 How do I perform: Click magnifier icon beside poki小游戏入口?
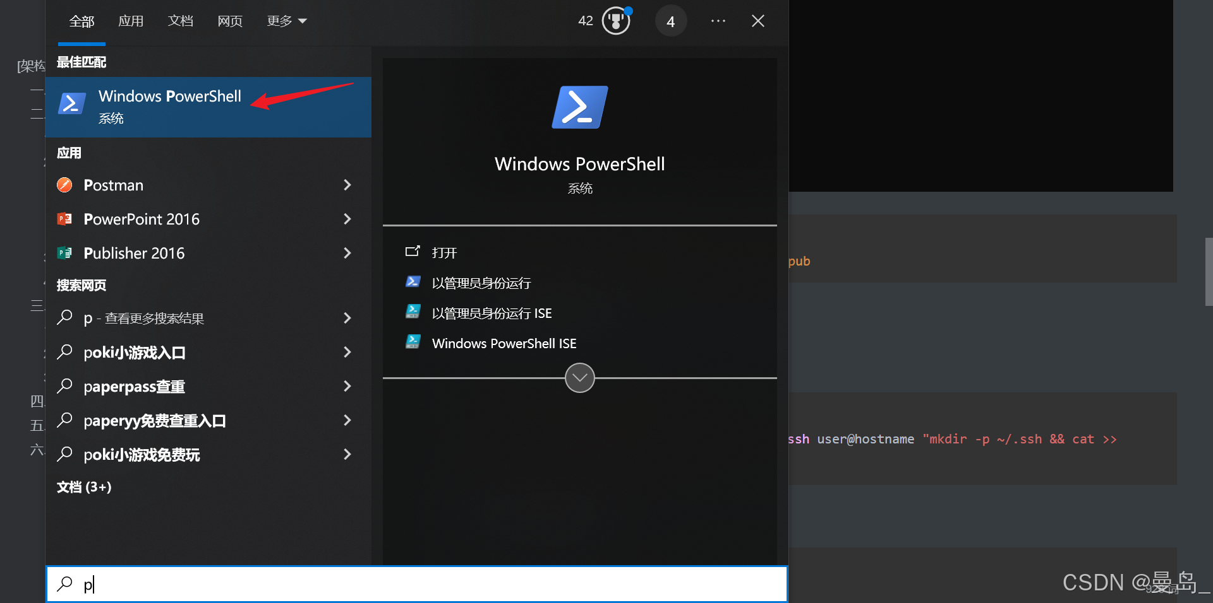pyautogui.click(x=64, y=351)
